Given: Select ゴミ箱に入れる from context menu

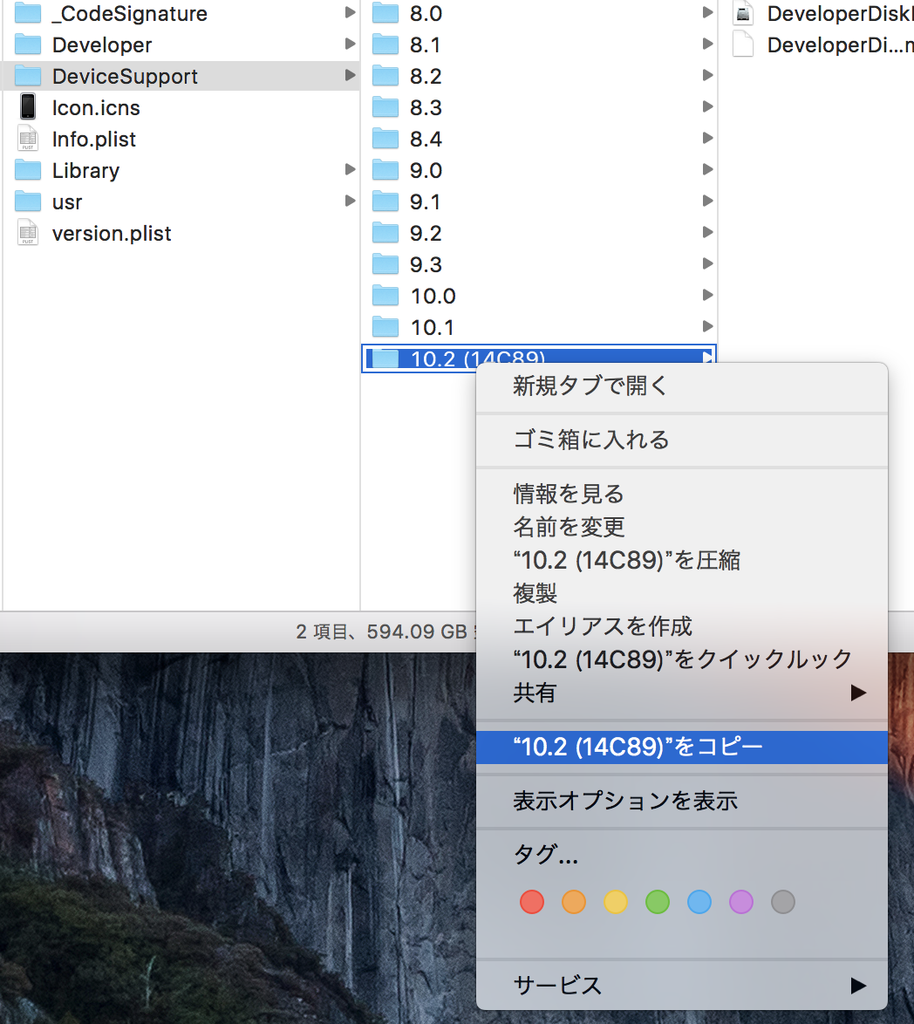Looking at the screenshot, I should tap(591, 440).
